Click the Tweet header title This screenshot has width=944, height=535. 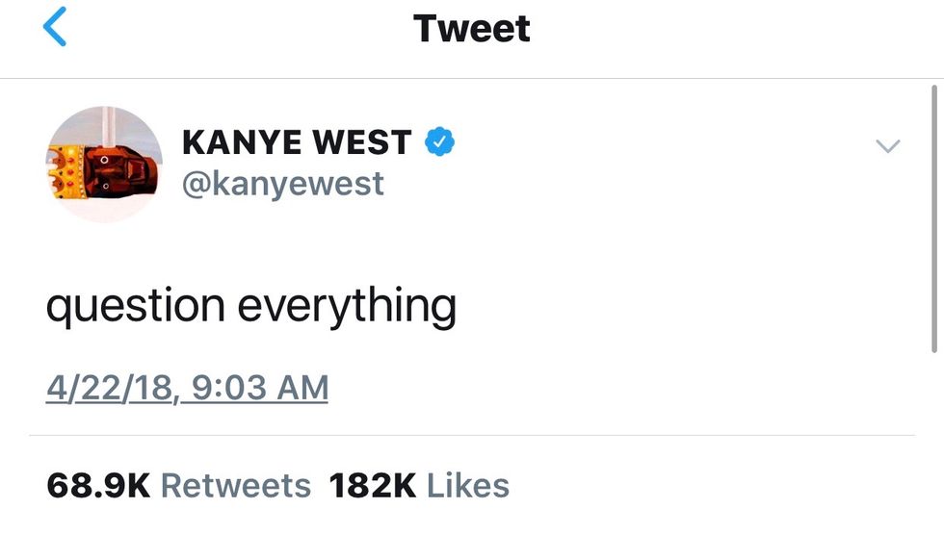point(471,28)
